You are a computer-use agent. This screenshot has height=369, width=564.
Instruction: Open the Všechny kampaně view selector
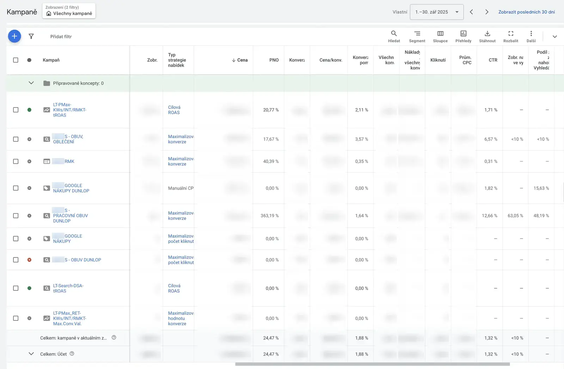(x=69, y=11)
